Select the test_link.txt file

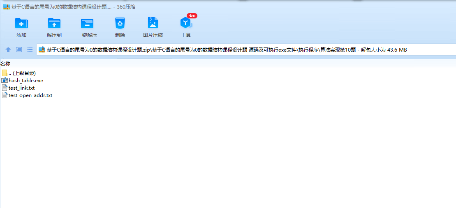(18, 88)
